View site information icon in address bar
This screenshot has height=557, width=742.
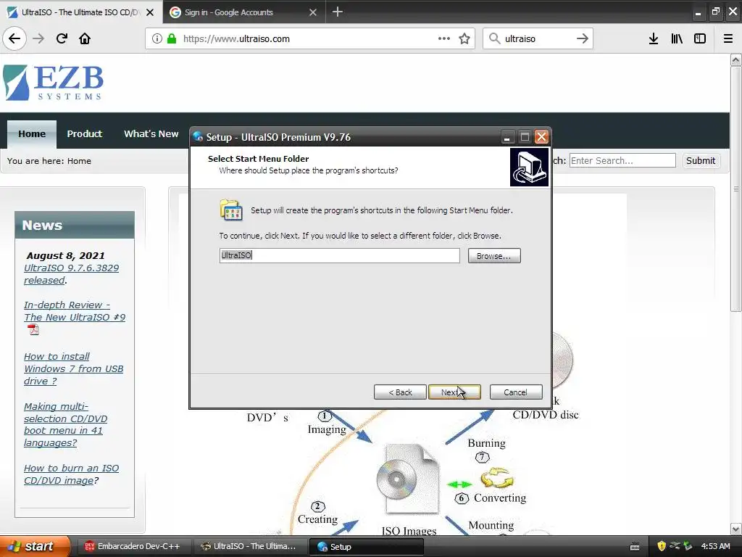[x=157, y=38]
